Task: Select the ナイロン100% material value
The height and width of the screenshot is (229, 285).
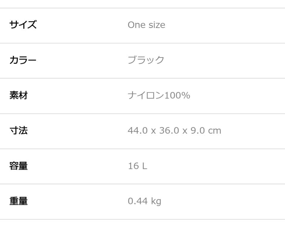Action: tap(159, 95)
